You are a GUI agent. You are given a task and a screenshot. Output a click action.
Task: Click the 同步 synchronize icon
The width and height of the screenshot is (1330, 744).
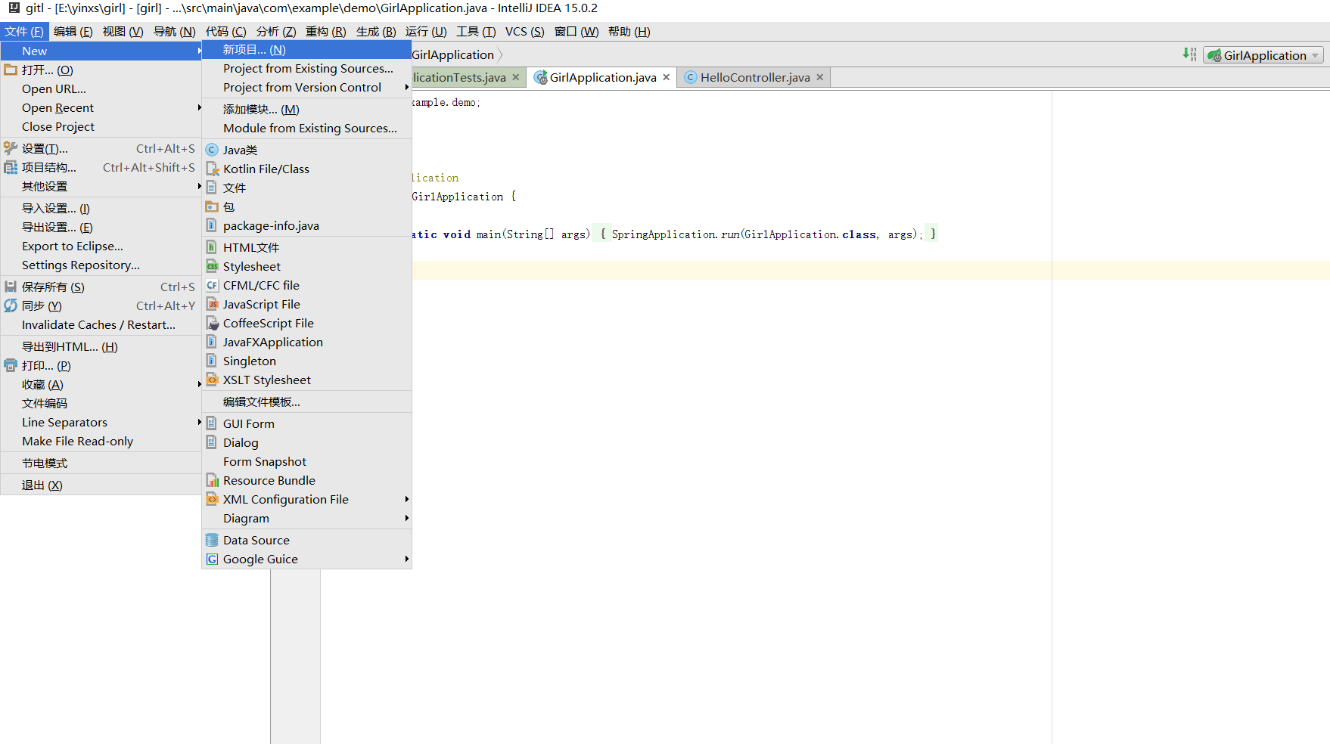(x=11, y=305)
